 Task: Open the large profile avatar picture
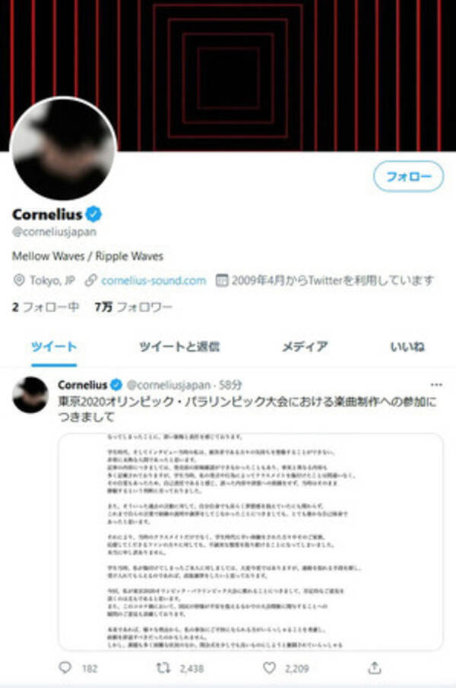[x=64, y=148]
